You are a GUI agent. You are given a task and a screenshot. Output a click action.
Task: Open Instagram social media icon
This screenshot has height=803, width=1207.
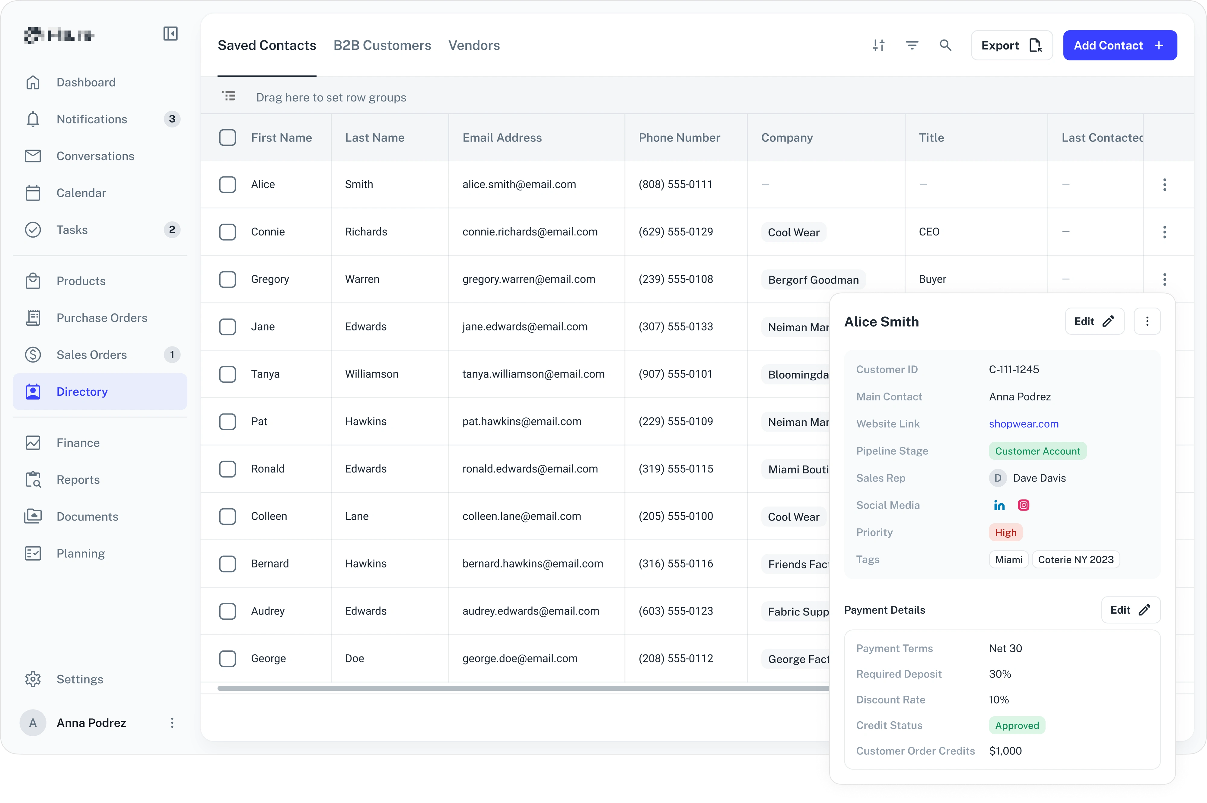coord(1023,505)
